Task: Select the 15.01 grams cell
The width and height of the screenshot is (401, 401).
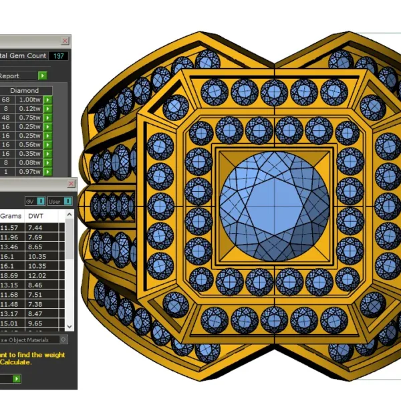Action: click(12, 323)
